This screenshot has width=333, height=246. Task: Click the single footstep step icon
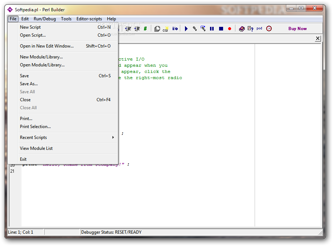[194, 28]
